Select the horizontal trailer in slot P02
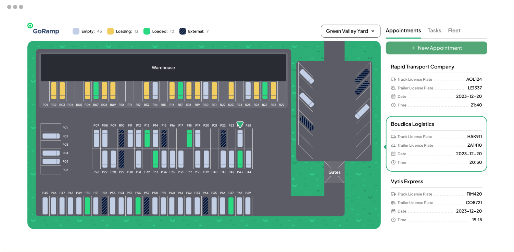514x252 pixels. click(51, 136)
